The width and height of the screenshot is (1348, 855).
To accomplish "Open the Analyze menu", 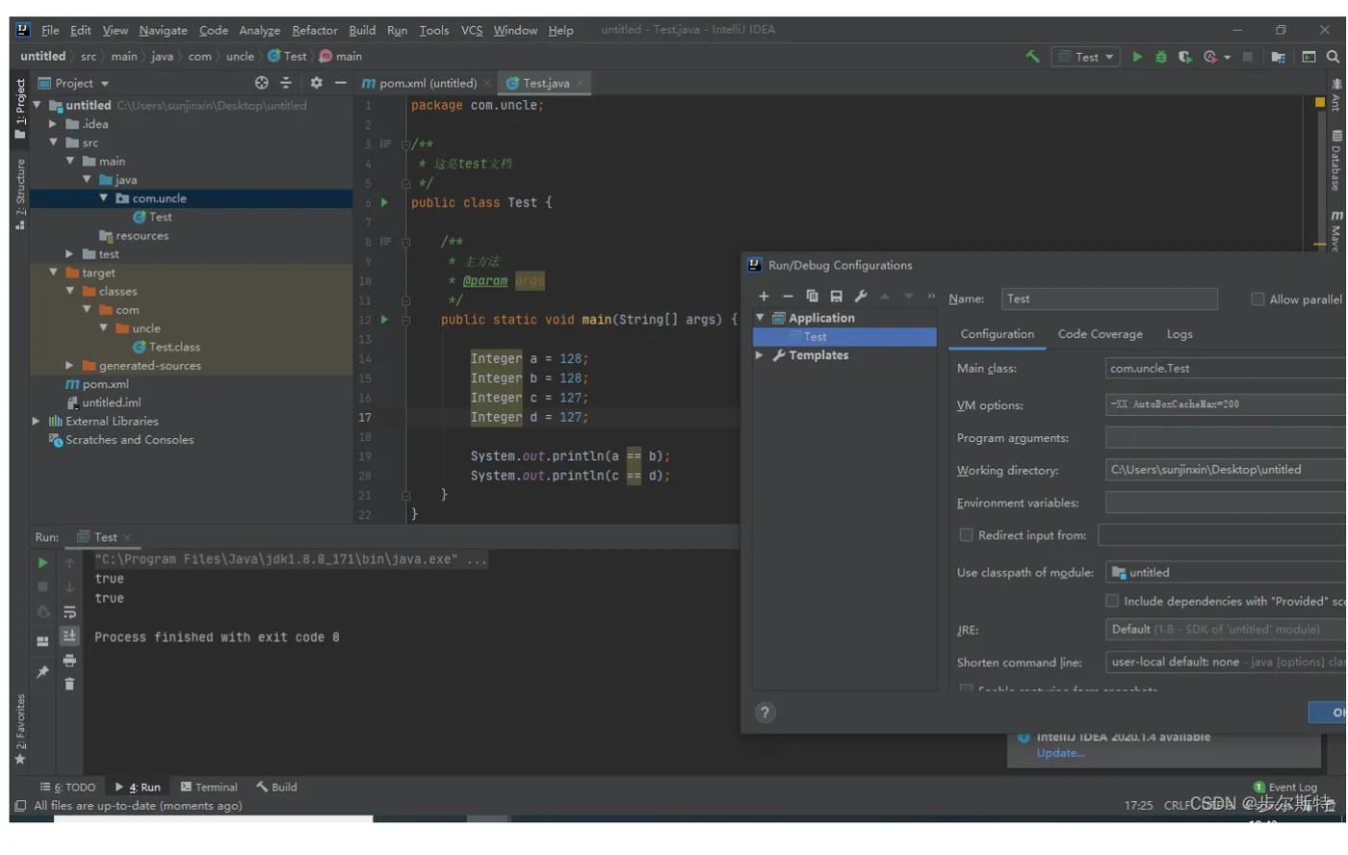I will coord(259,31).
